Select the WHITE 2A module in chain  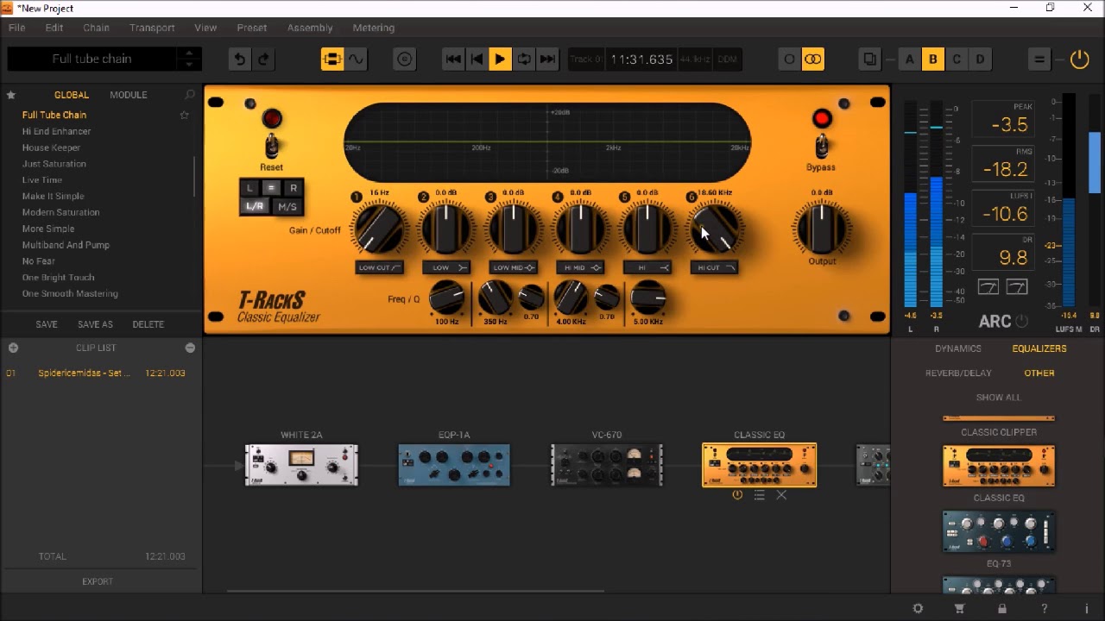[301, 465]
